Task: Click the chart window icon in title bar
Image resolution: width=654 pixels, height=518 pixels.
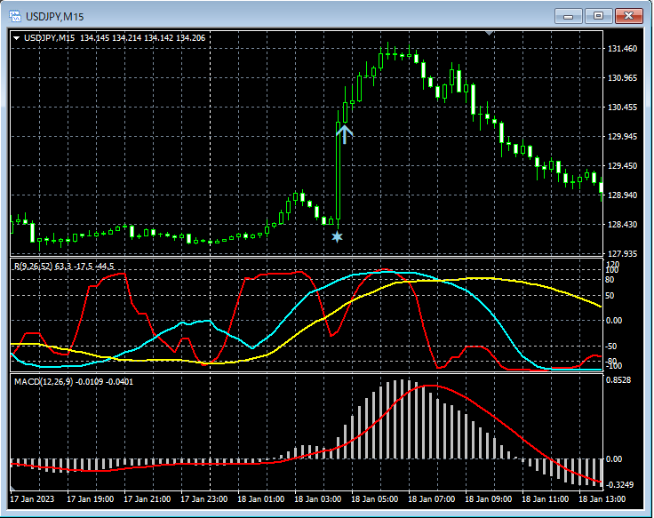Action: click(14, 16)
